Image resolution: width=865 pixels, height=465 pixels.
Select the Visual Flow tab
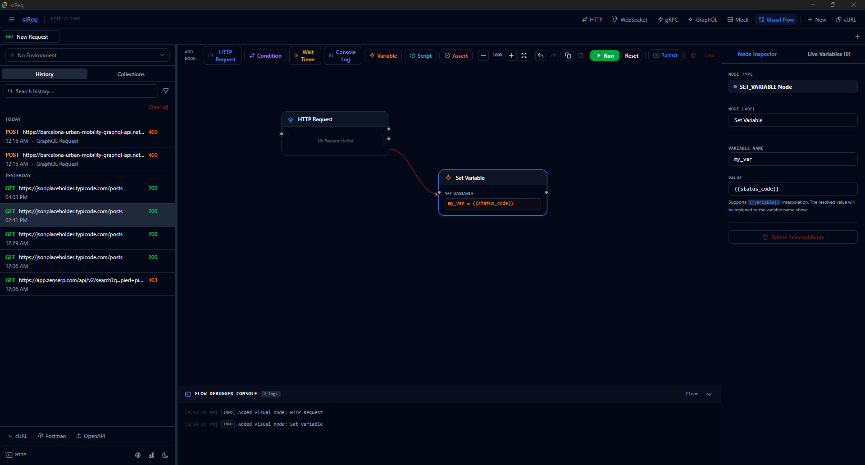(x=776, y=19)
